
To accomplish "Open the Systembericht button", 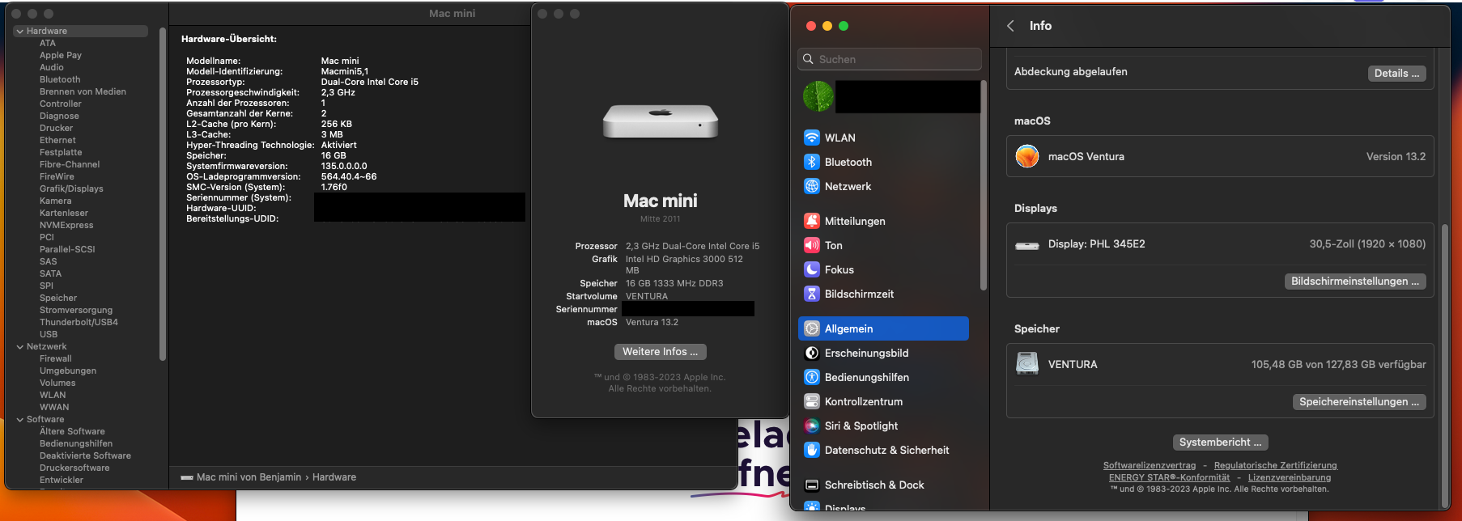I will tap(1220, 442).
